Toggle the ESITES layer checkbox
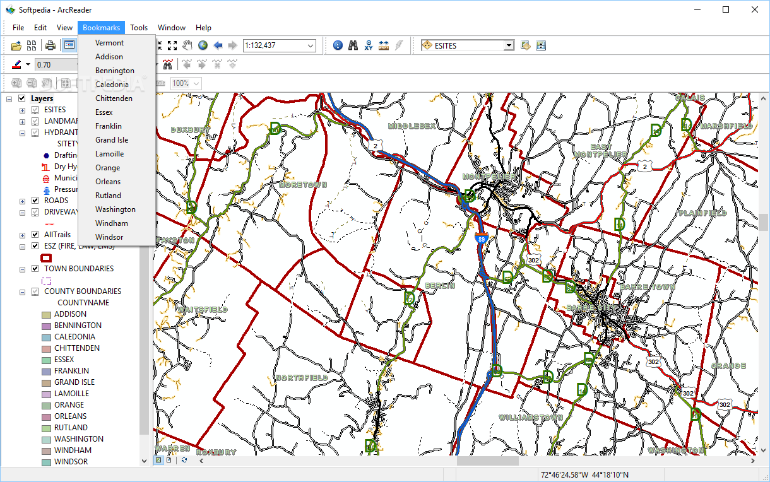Image resolution: width=770 pixels, height=482 pixels. [35, 110]
